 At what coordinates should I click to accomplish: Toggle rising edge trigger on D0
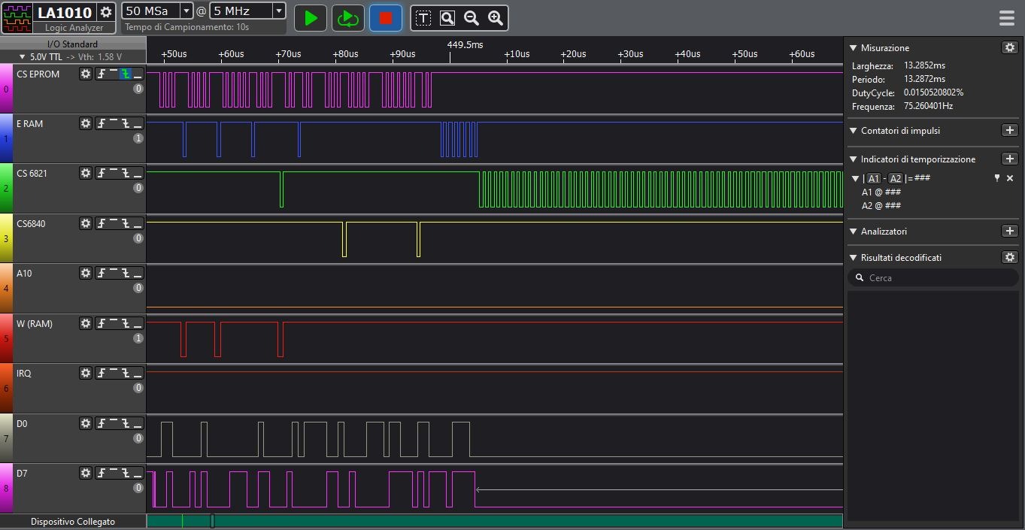[102, 423]
